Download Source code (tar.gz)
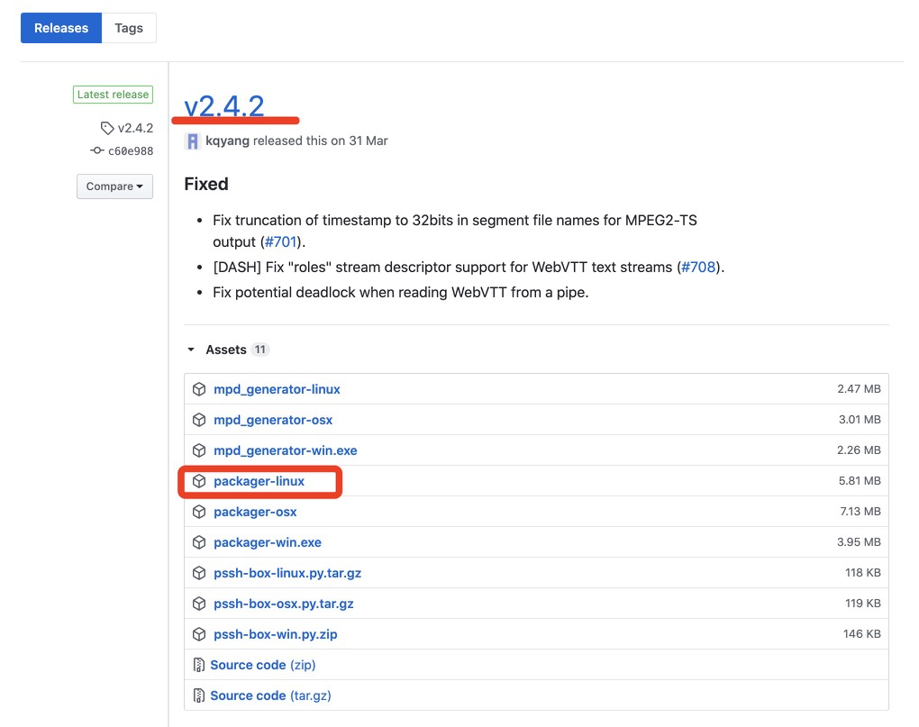 (x=271, y=695)
